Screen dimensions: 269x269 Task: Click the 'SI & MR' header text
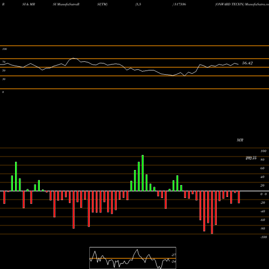(29, 4)
